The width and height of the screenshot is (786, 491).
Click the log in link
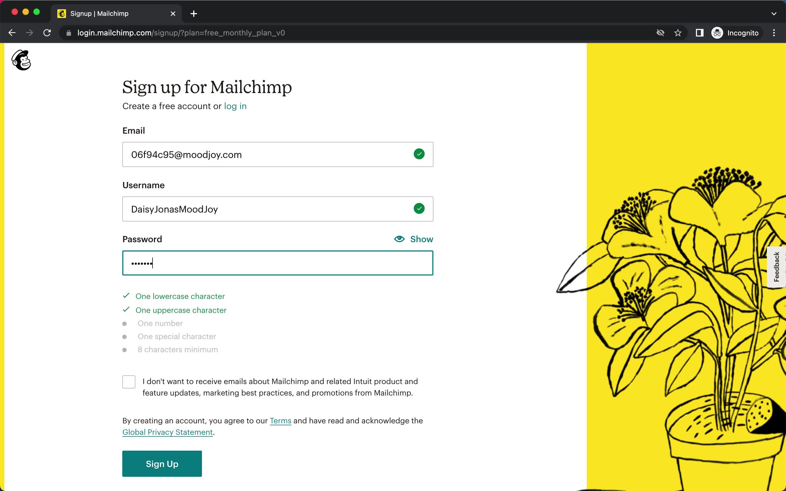tap(235, 106)
